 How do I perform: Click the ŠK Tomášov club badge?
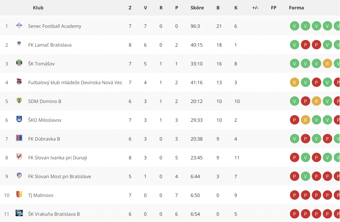19,63
